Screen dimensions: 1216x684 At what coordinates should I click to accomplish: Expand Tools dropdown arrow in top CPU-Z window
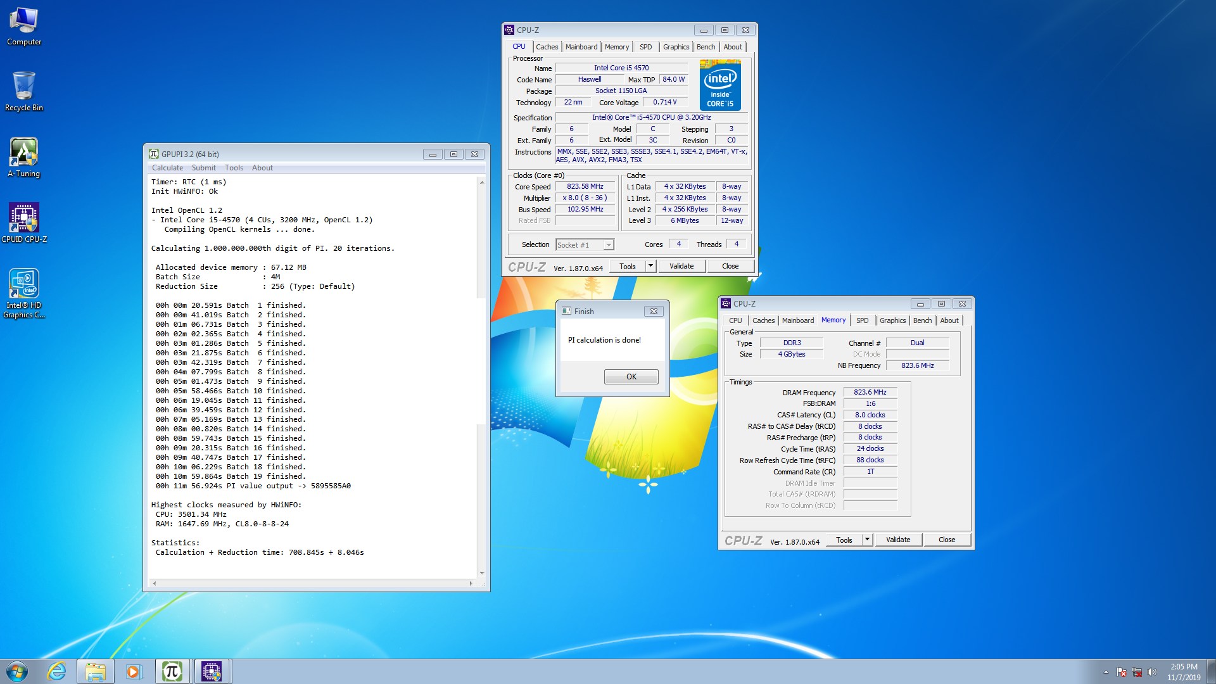pyautogui.click(x=650, y=267)
